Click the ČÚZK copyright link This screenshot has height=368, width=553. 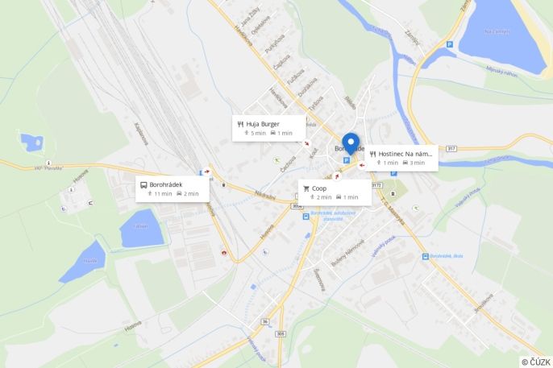click(x=536, y=362)
